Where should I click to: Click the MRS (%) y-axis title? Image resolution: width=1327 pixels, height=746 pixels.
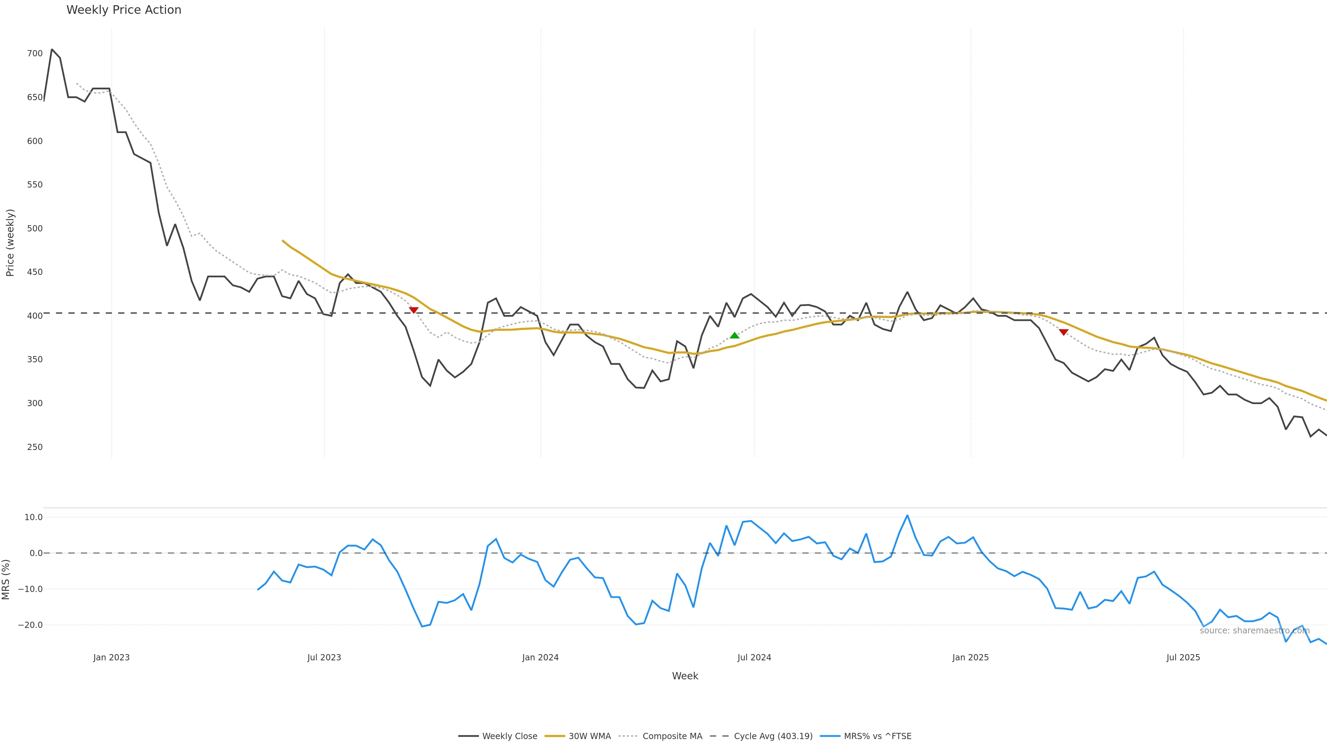6,579
